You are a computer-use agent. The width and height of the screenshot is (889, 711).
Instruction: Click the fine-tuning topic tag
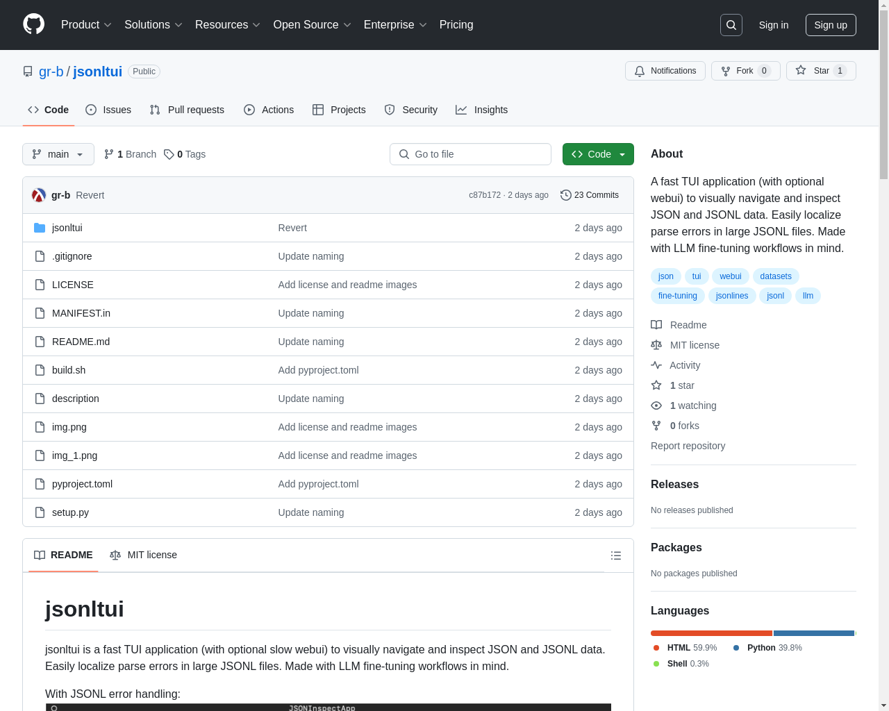pos(678,296)
